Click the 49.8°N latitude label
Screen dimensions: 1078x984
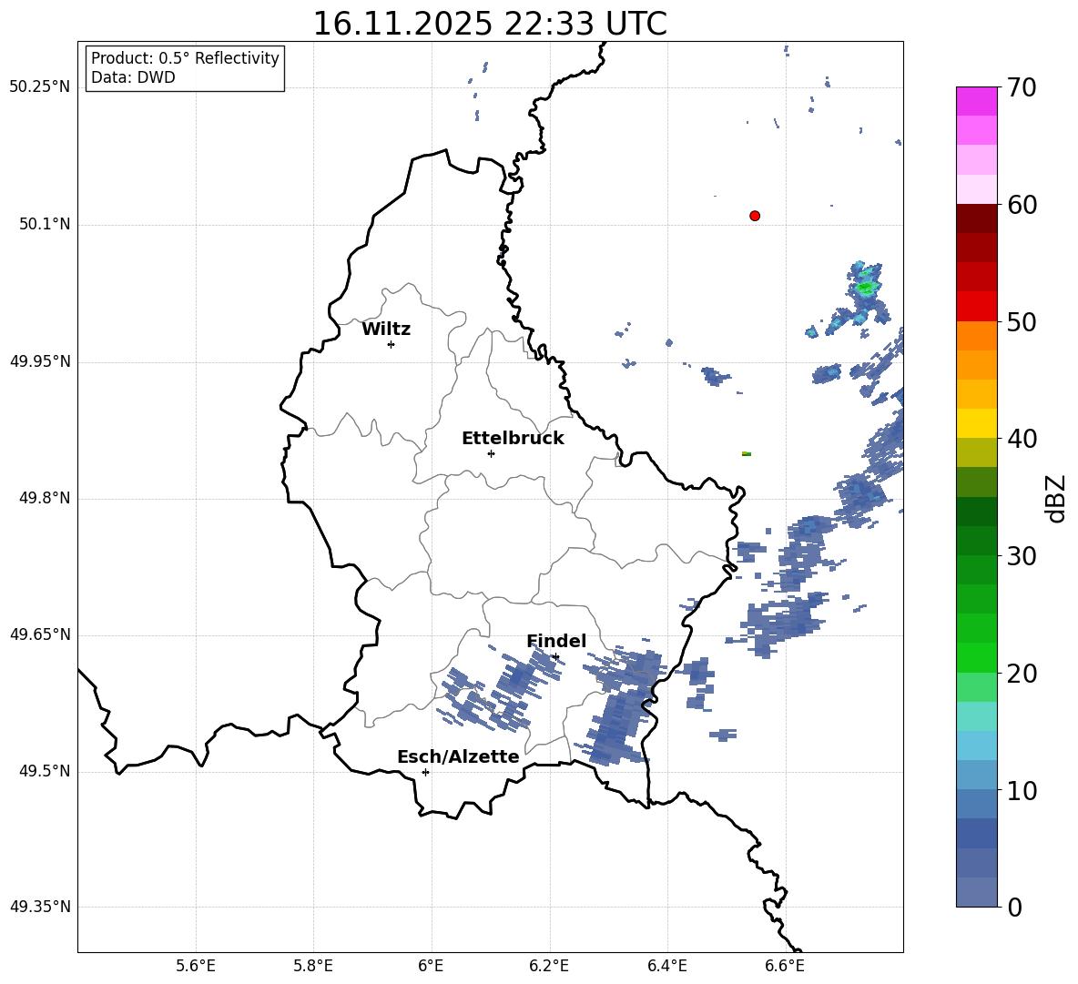pos(45,498)
